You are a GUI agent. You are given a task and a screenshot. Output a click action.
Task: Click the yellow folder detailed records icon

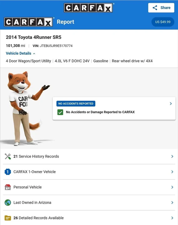tap(8, 218)
